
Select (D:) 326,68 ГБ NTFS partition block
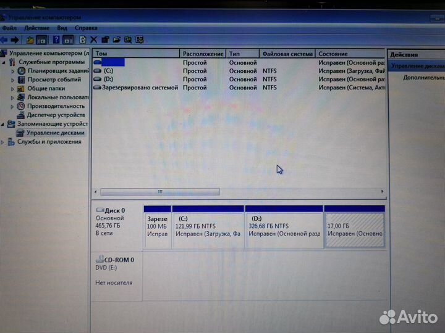pyautogui.click(x=284, y=227)
